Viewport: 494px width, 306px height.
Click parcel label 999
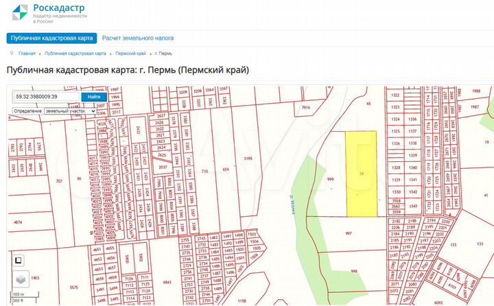click(x=331, y=179)
